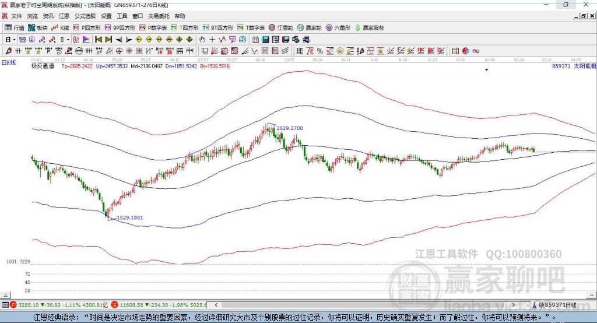Select the red fan lines tool
597x323 pixels.
click(x=215, y=51)
